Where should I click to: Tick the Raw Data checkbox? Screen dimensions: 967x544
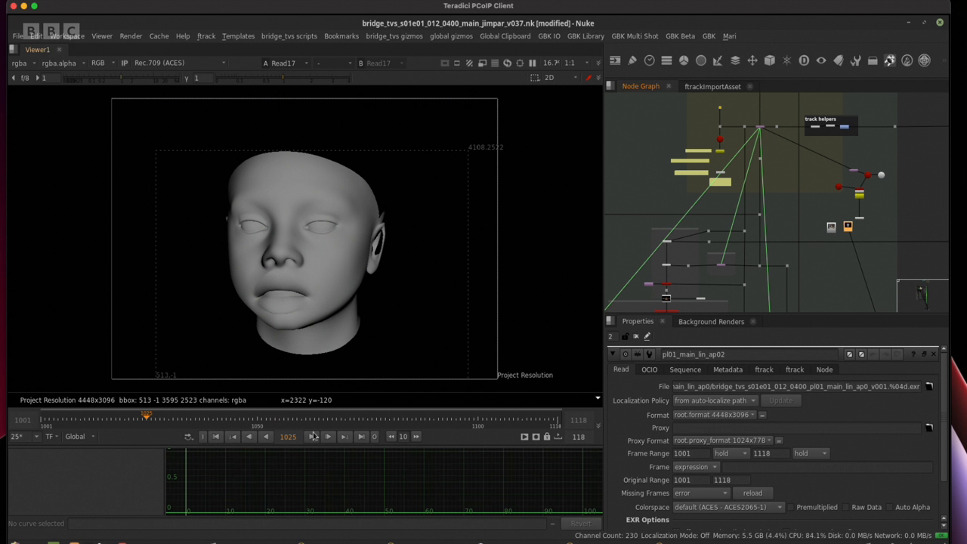click(x=846, y=507)
